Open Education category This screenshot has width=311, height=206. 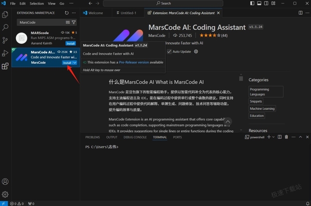pos(257,116)
